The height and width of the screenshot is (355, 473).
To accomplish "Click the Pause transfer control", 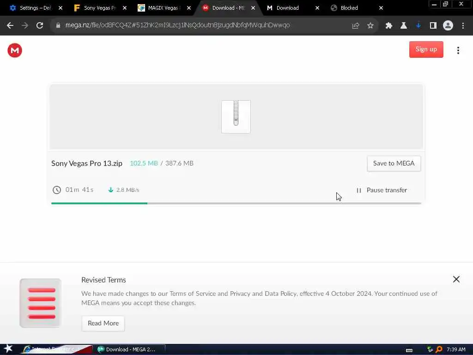I will point(382,190).
